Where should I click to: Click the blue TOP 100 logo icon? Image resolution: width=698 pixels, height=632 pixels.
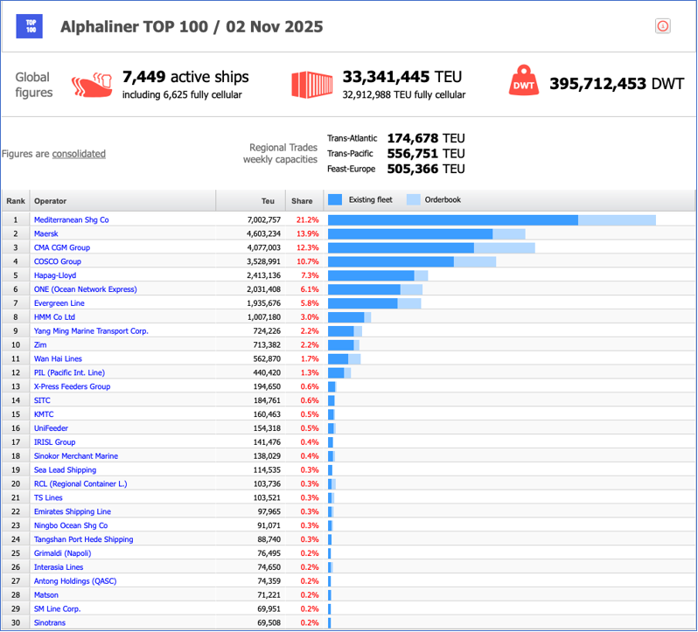pos(29,26)
